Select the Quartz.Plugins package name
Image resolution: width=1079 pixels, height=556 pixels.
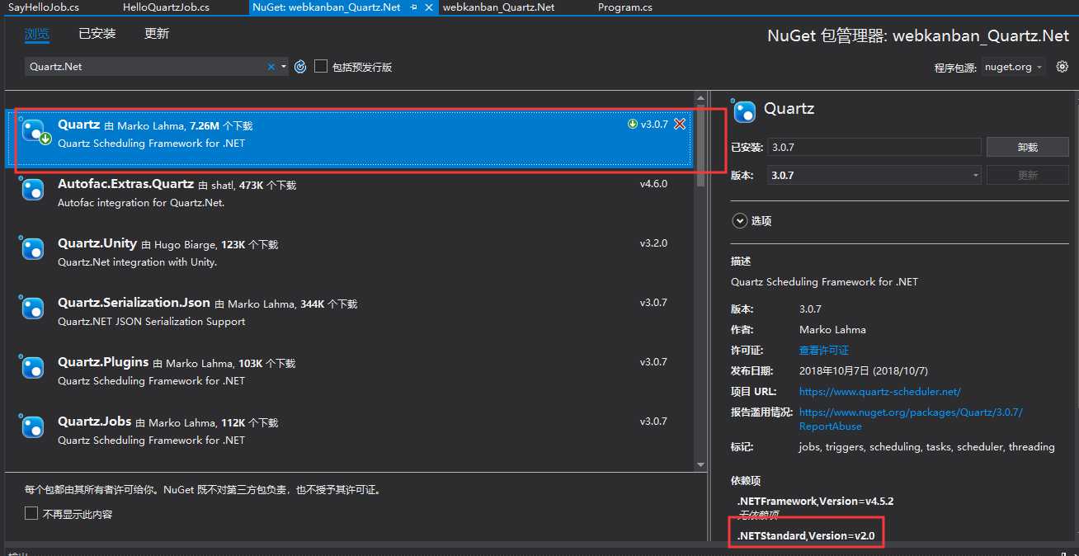click(103, 362)
